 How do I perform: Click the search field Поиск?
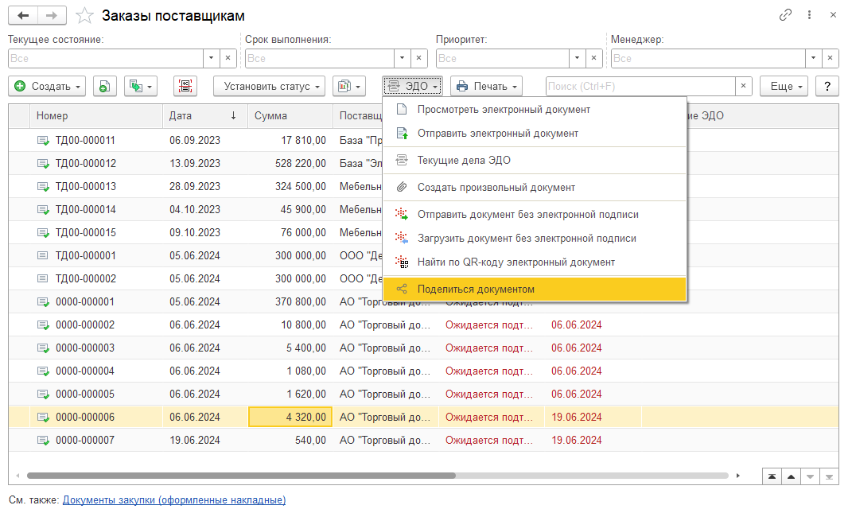point(640,87)
